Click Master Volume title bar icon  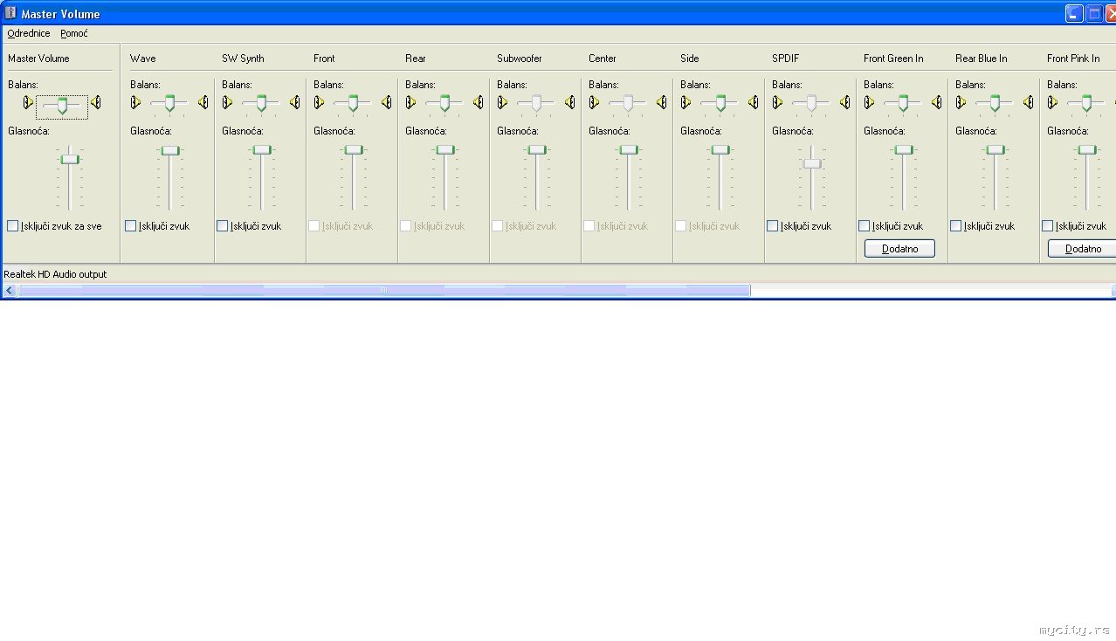(10, 13)
